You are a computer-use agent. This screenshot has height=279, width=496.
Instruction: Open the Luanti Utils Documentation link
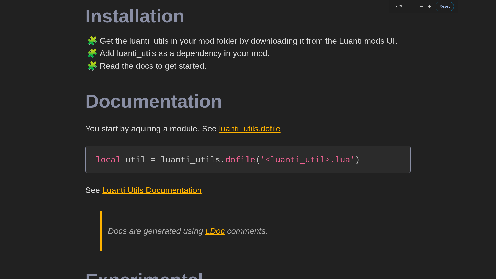click(x=152, y=190)
